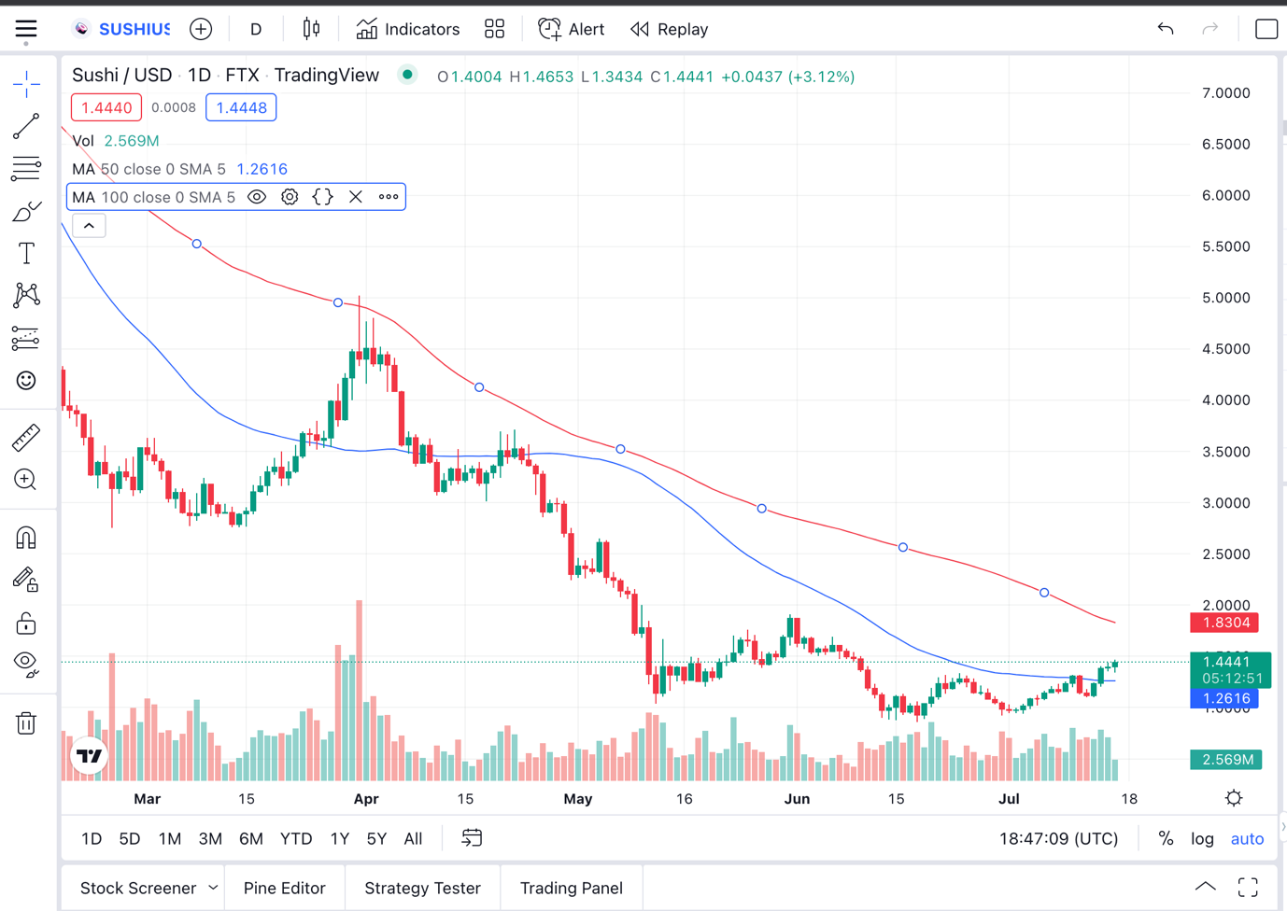Select the Fibonacci retracement tool
Viewport: 1287px width, 911px height.
click(x=26, y=169)
